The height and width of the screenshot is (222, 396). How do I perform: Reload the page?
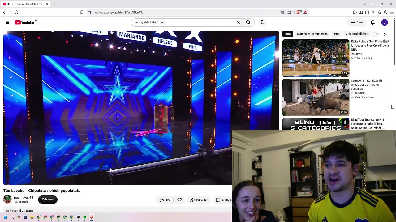point(16,12)
